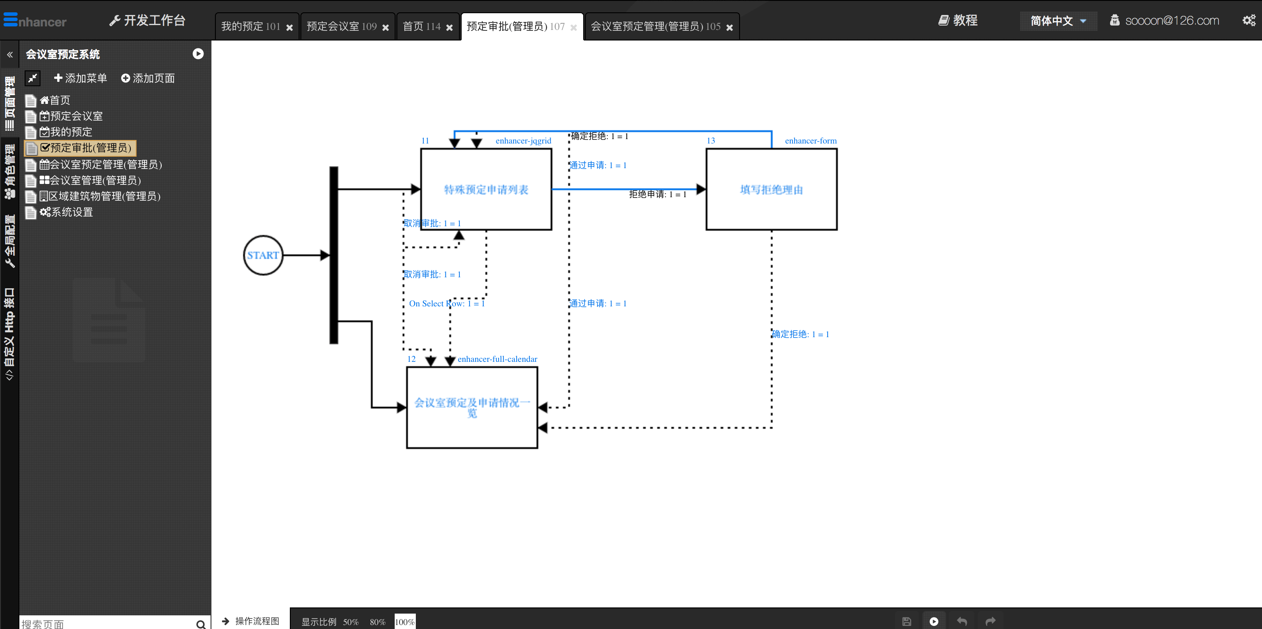Click the undo arrow icon
The image size is (1262, 629).
click(962, 621)
